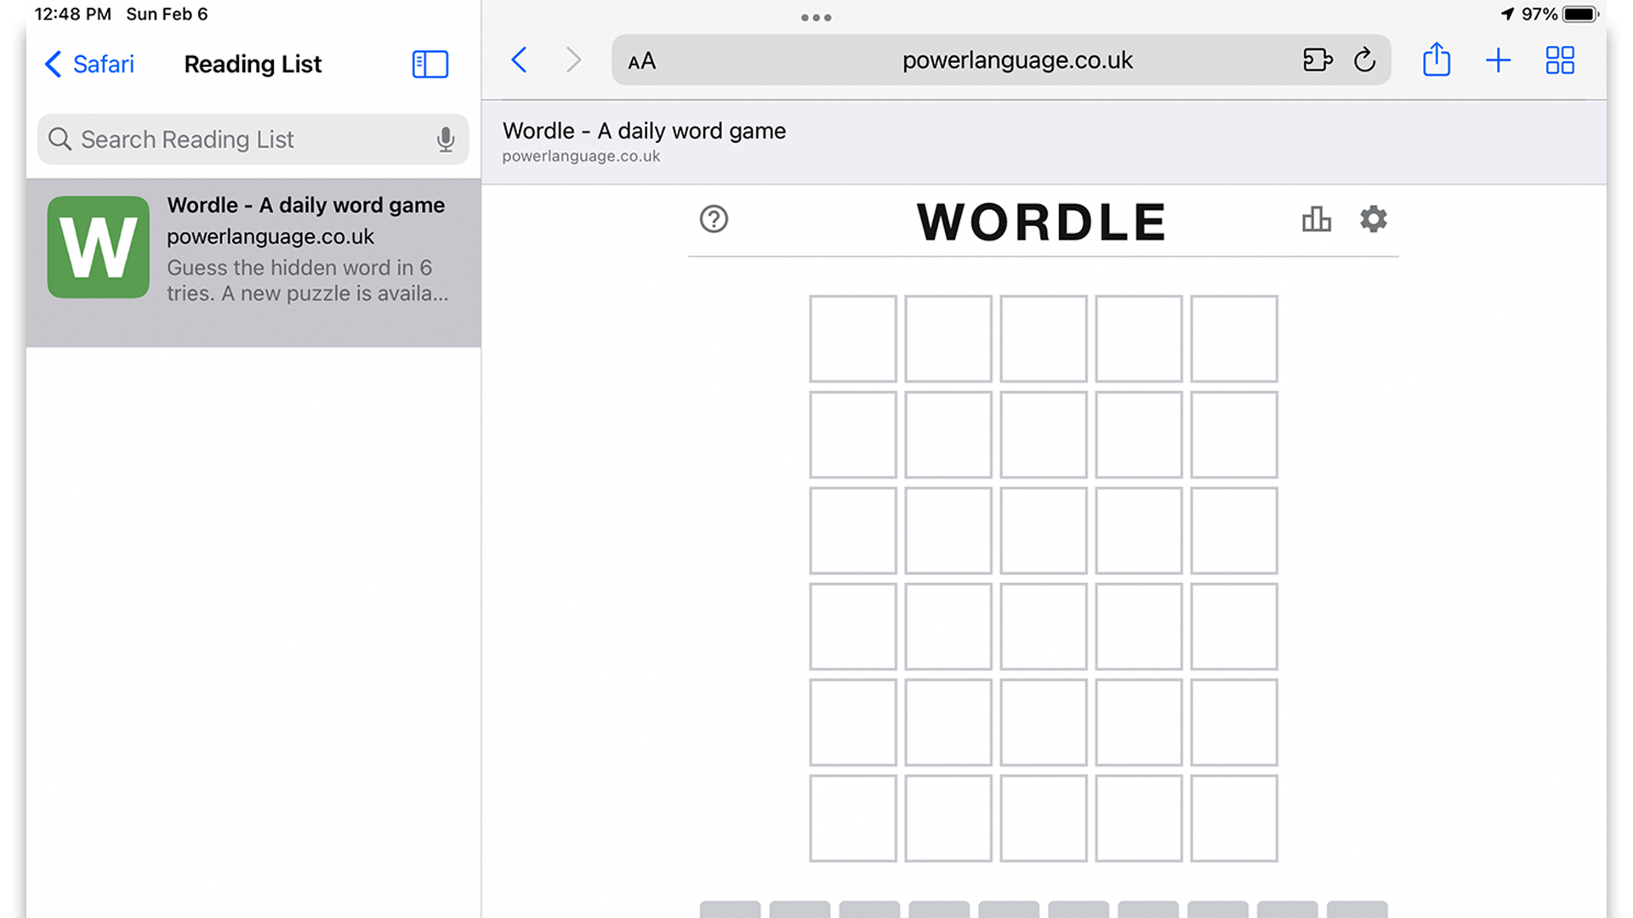Open the multitasking three-dots menu
The height and width of the screenshot is (918, 1633).
click(816, 17)
